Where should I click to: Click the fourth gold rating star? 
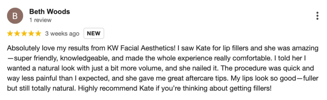pyautogui.click(x=31, y=34)
